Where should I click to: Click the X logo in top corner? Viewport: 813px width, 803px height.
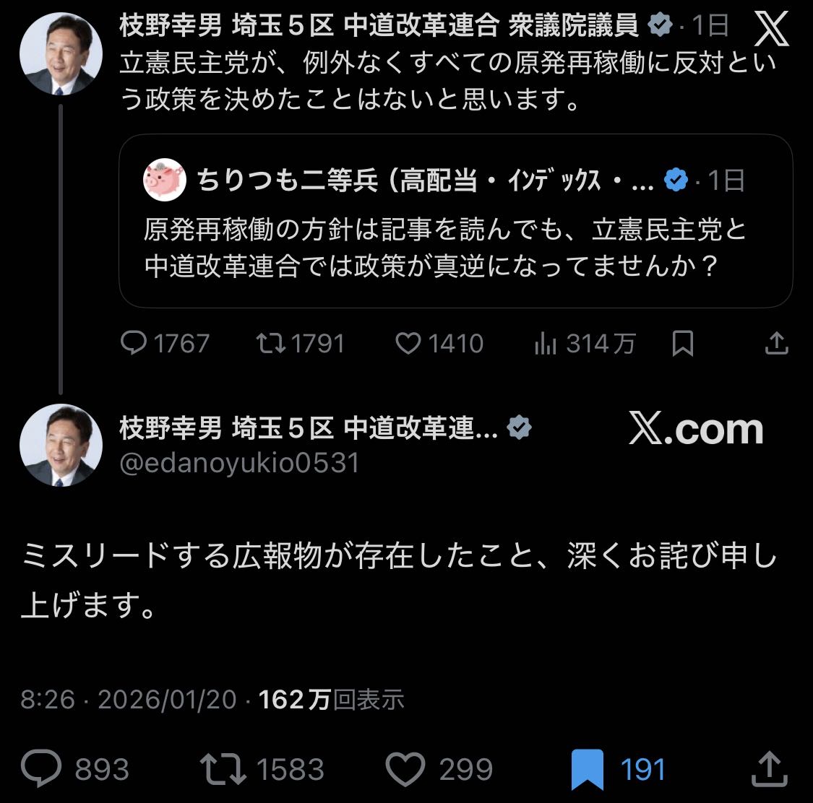(x=770, y=30)
